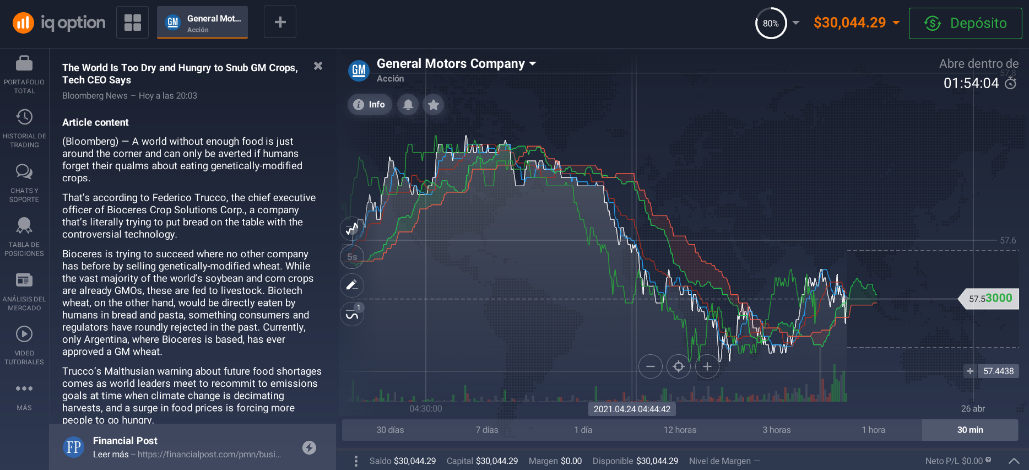Open the Más menu with three dots
The width and height of the screenshot is (1029, 470).
tap(24, 396)
